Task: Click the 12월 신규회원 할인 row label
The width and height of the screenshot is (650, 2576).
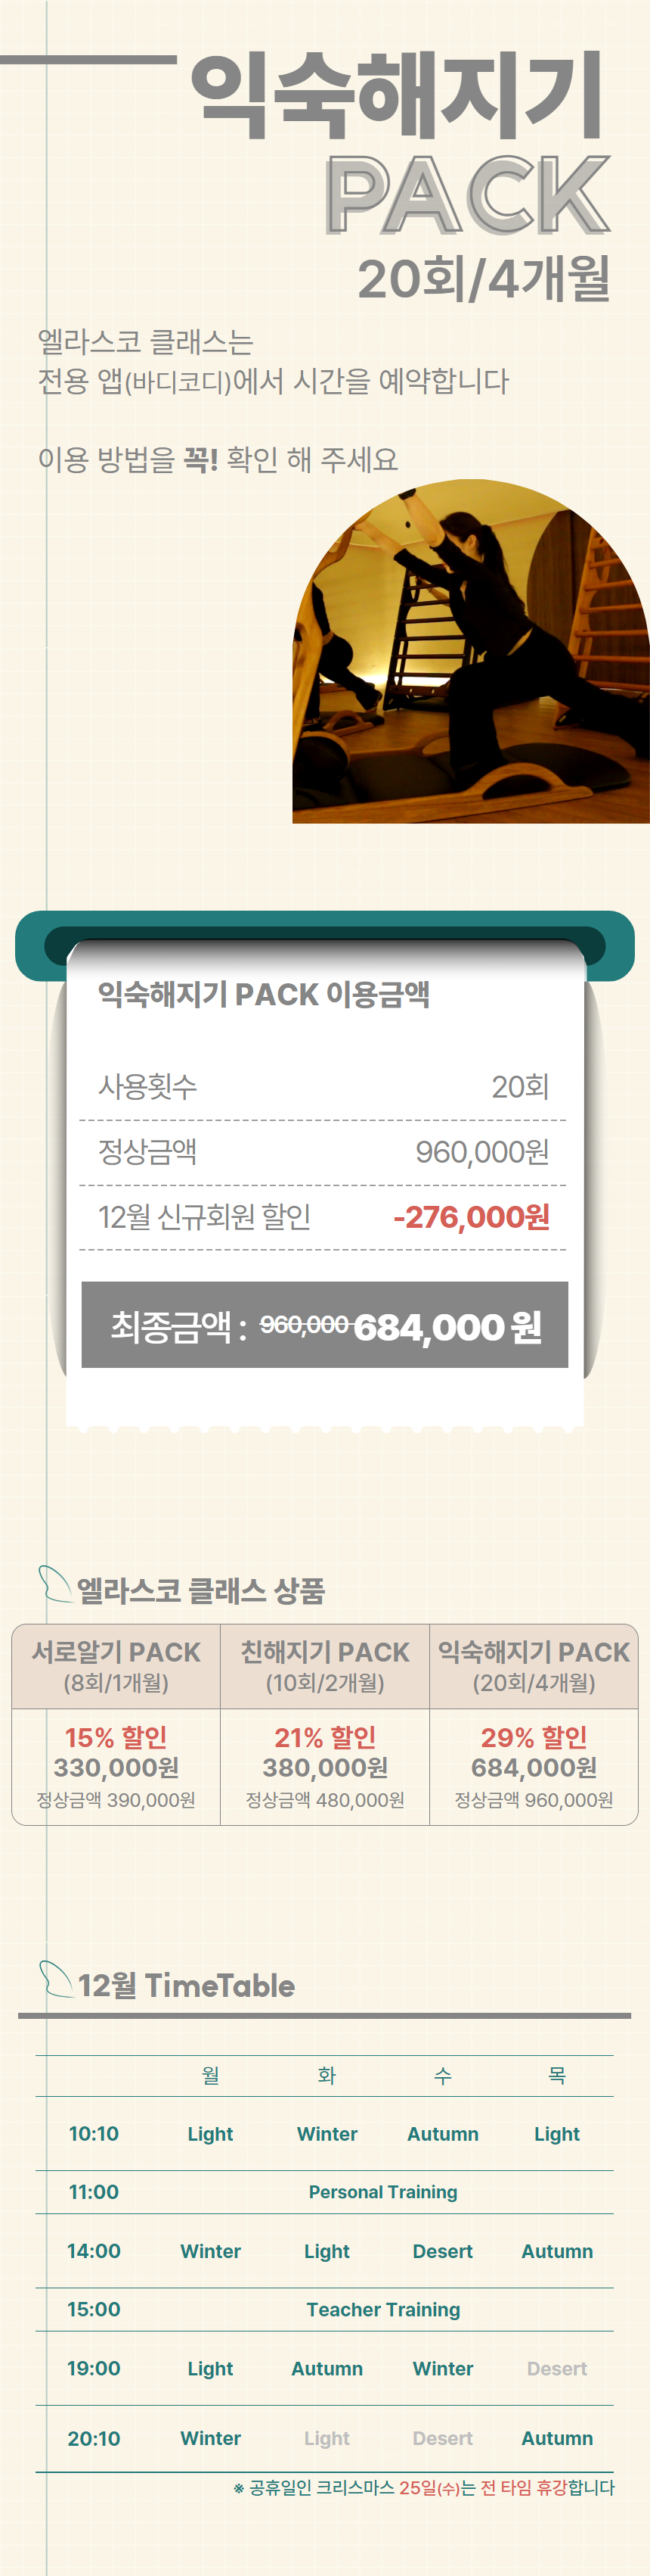Action: pos(203,1217)
